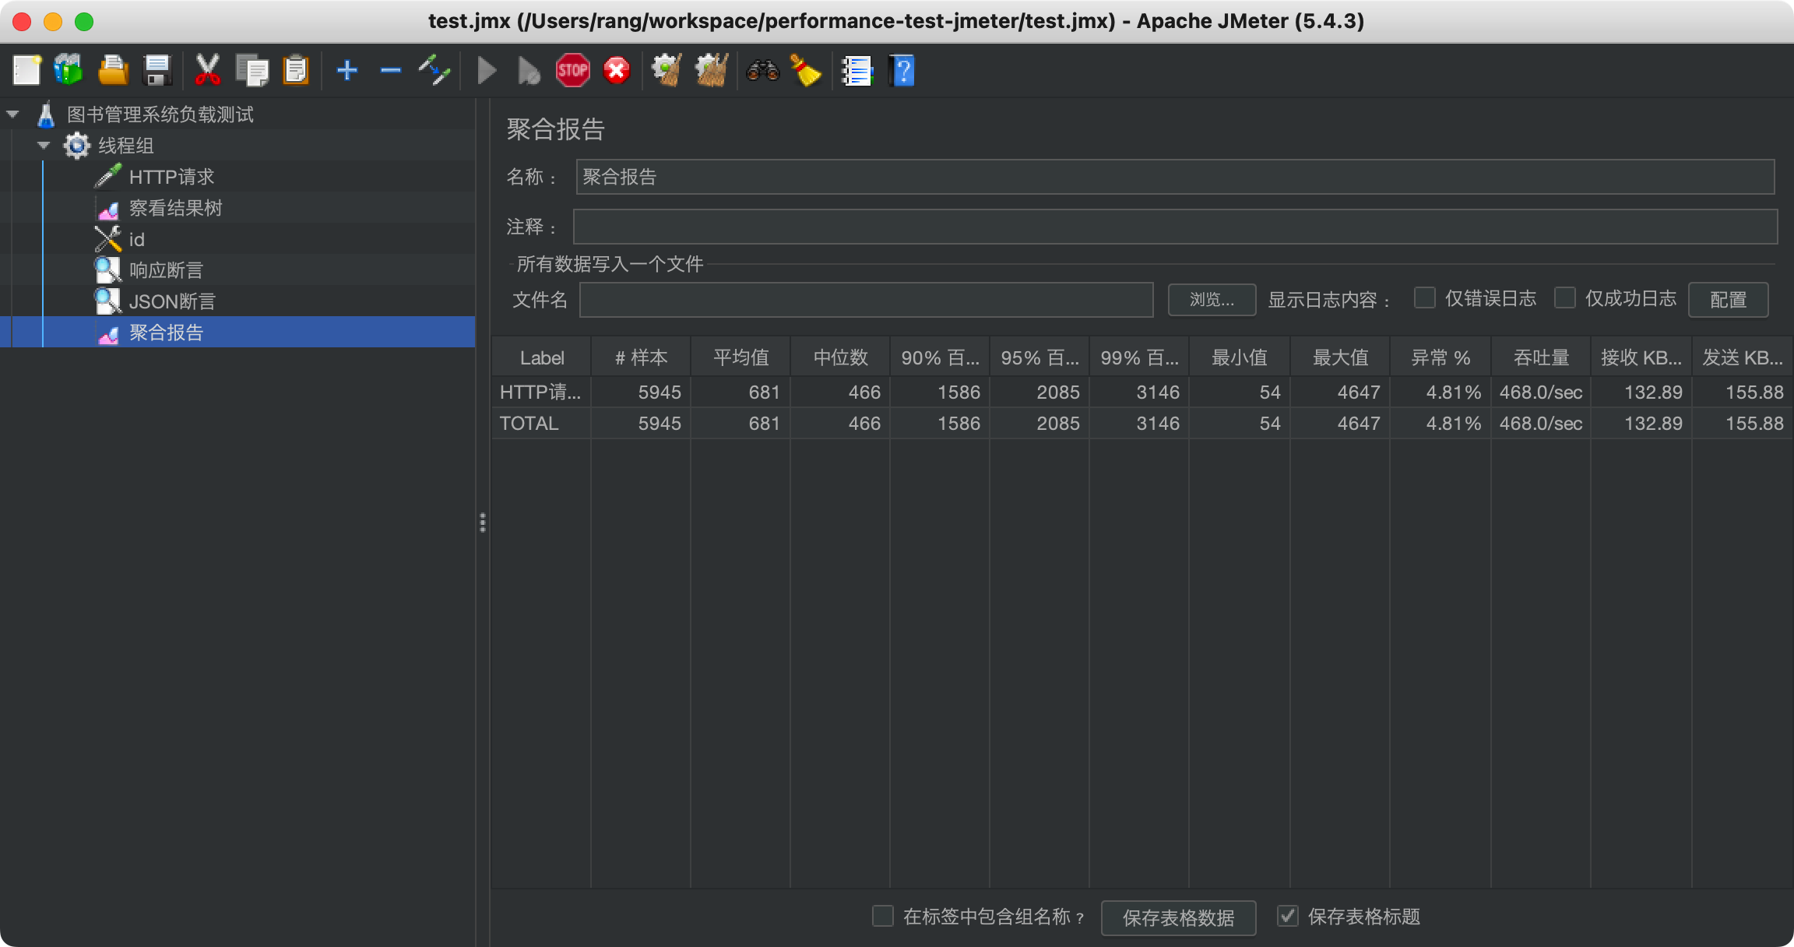1794x947 pixels.
Task: Collapse the 图书管理系统负载测试 tree node
Action: pyautogui.click(x=12, y=114)
